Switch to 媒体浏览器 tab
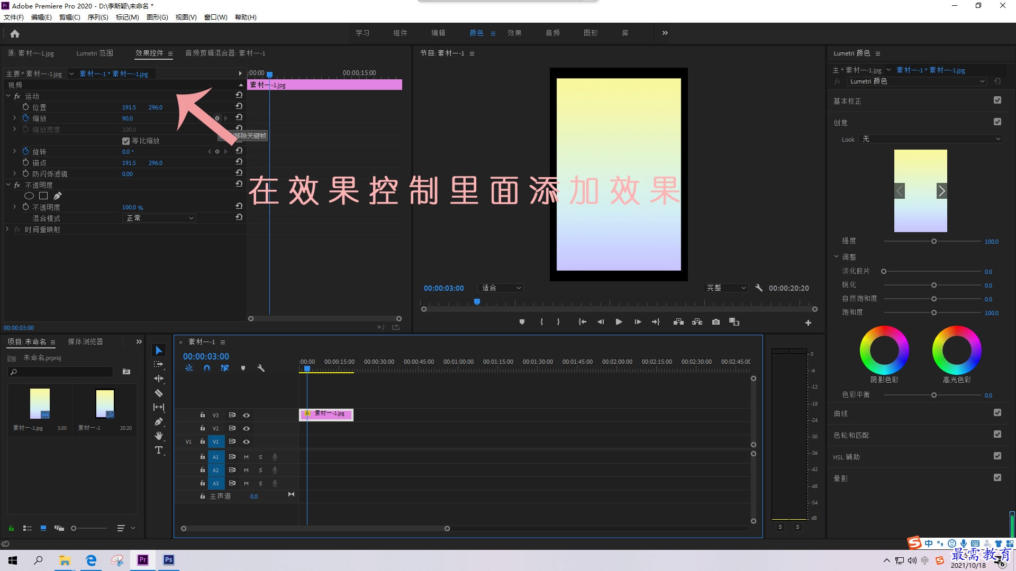This screenshot has width=1016, height=571. click(85, 342)
